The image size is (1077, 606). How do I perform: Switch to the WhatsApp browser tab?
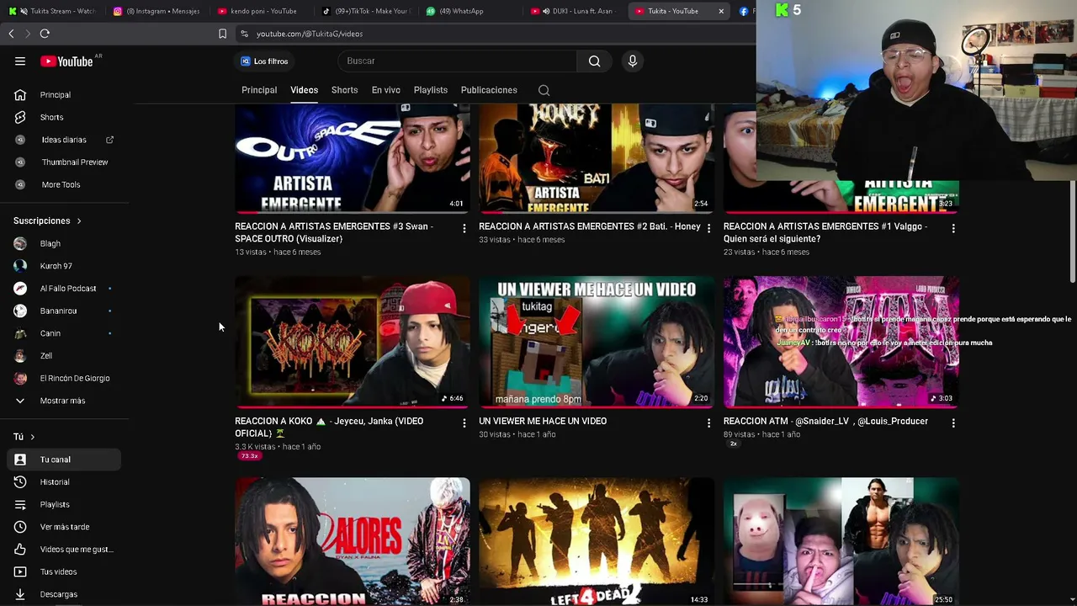[x=470, y=11]
